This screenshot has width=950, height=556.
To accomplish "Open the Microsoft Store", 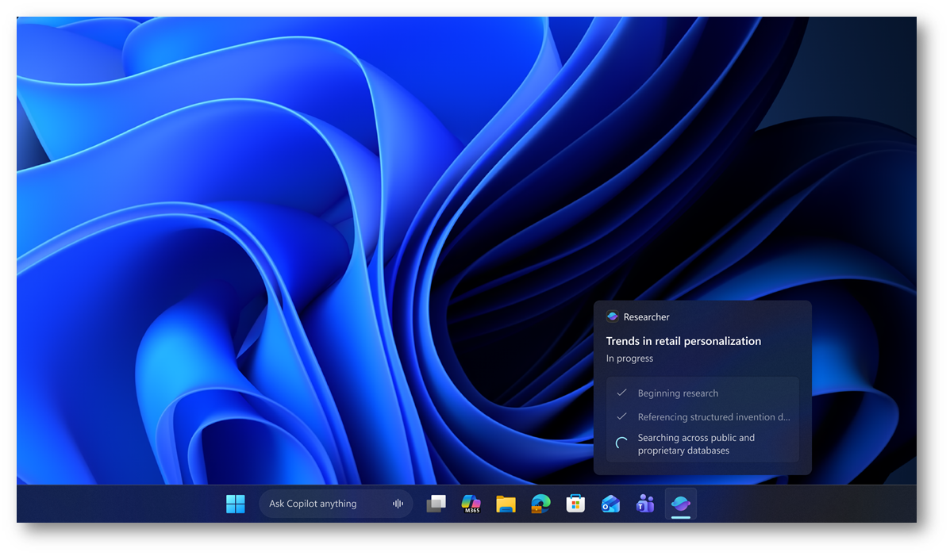I will pyautogui.click(x=575, y=504).
